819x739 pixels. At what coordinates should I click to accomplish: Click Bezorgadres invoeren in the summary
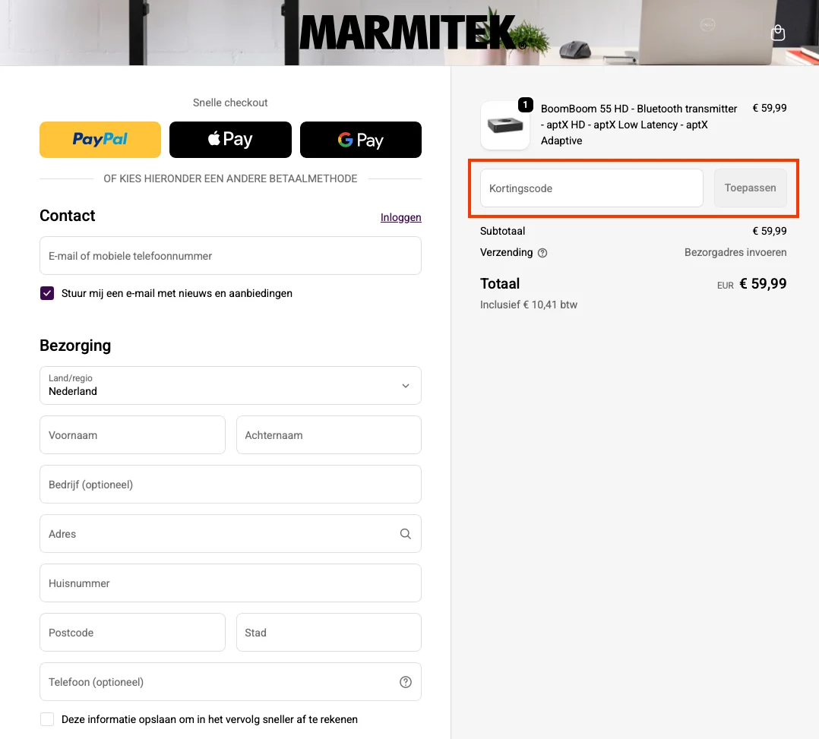[x=735, y=252]
